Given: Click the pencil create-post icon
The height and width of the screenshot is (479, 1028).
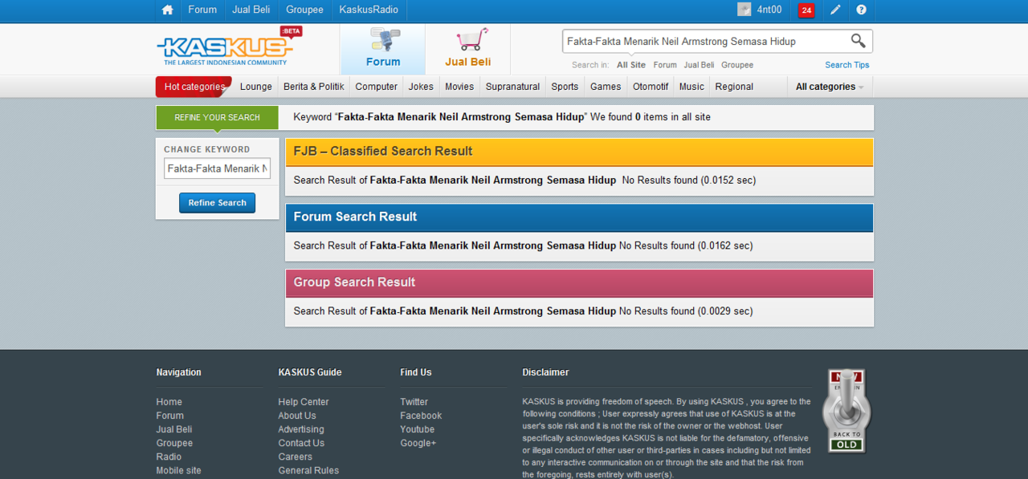Looking at the screenshot, I should tap(835, 10).
